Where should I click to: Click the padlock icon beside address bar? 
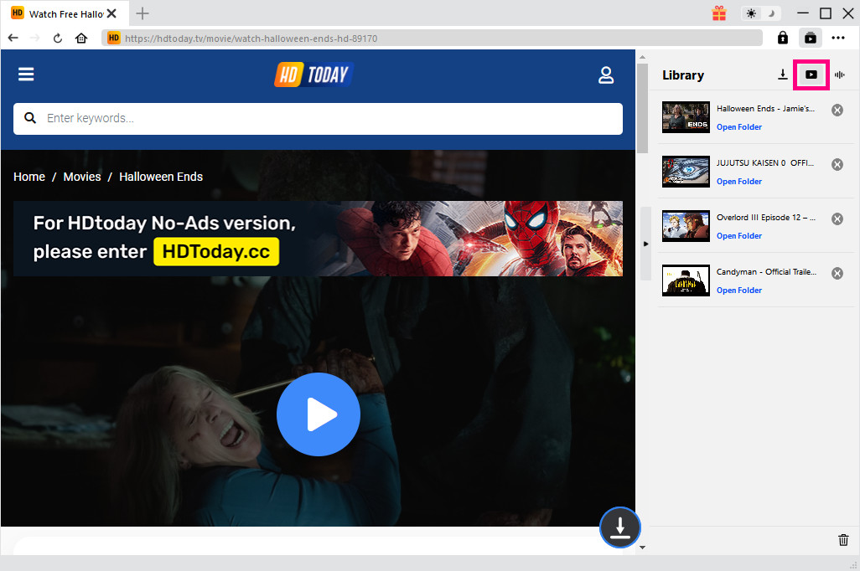(x=783, y=38)
